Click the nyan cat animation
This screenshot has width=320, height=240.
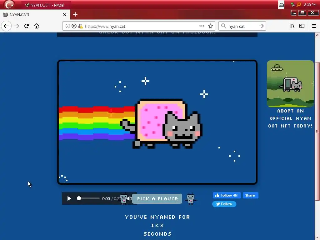pos(157,122)
